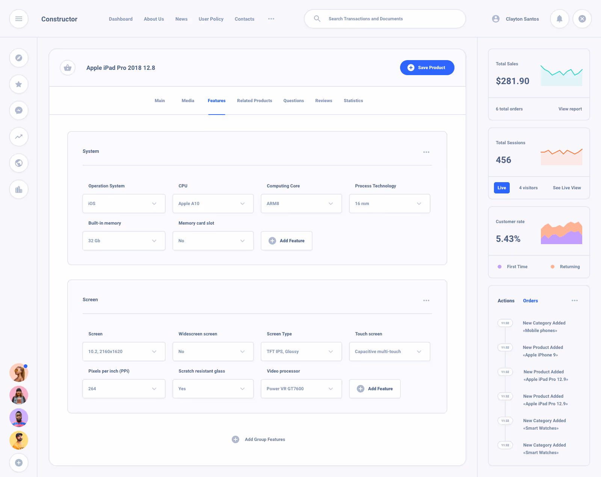Open the shop icon next to product title
601x477 pixels.
[68, 68]
